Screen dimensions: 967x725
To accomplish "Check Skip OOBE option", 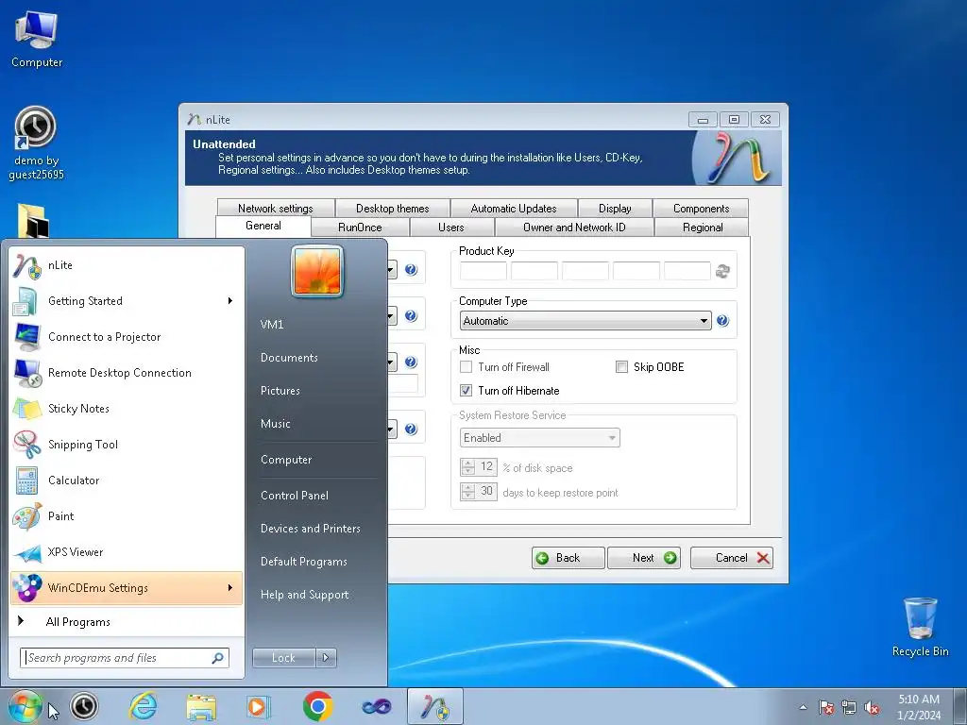I will coord(621,367).
